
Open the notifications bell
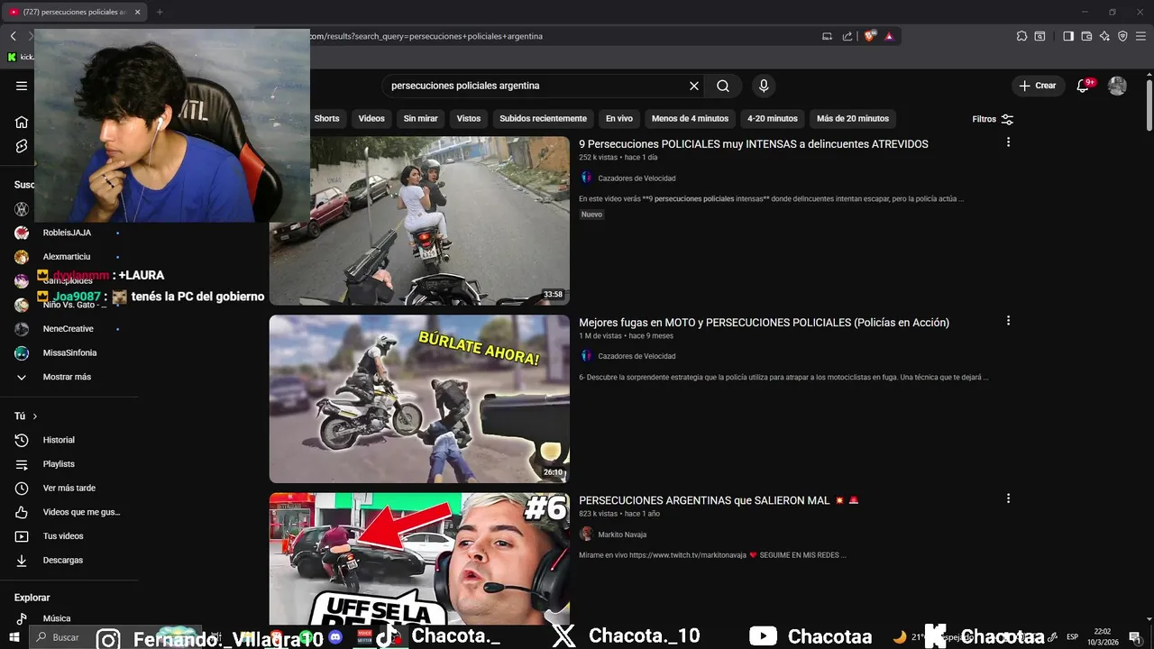point(1084,86)
